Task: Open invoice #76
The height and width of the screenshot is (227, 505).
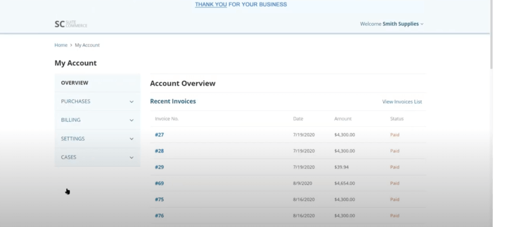Action: tap(159, 216)
